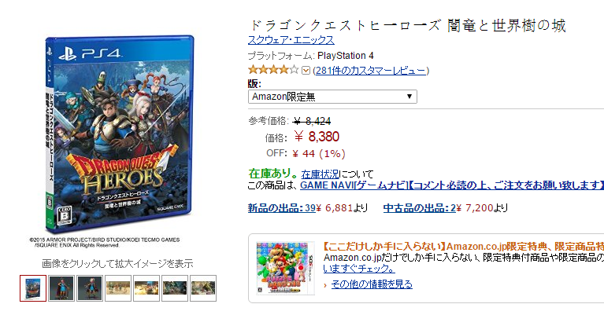604x315 pixels.
Task: View 中古品の出品 used offers
Action: [420, 208]
